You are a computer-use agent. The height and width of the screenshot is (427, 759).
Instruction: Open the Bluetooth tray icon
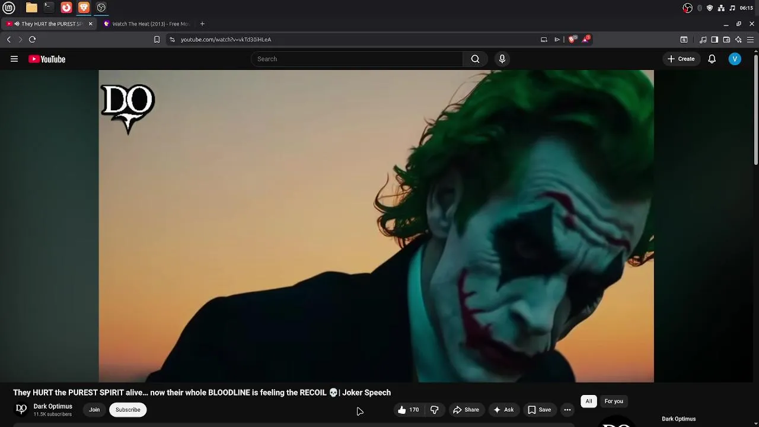700,8
